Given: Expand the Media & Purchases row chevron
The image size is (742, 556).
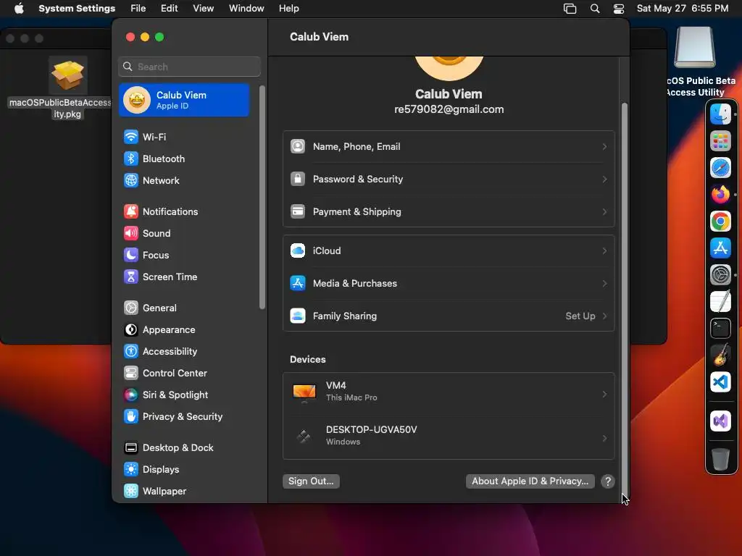Looking at the screenshot, I should tap(605, 284).
